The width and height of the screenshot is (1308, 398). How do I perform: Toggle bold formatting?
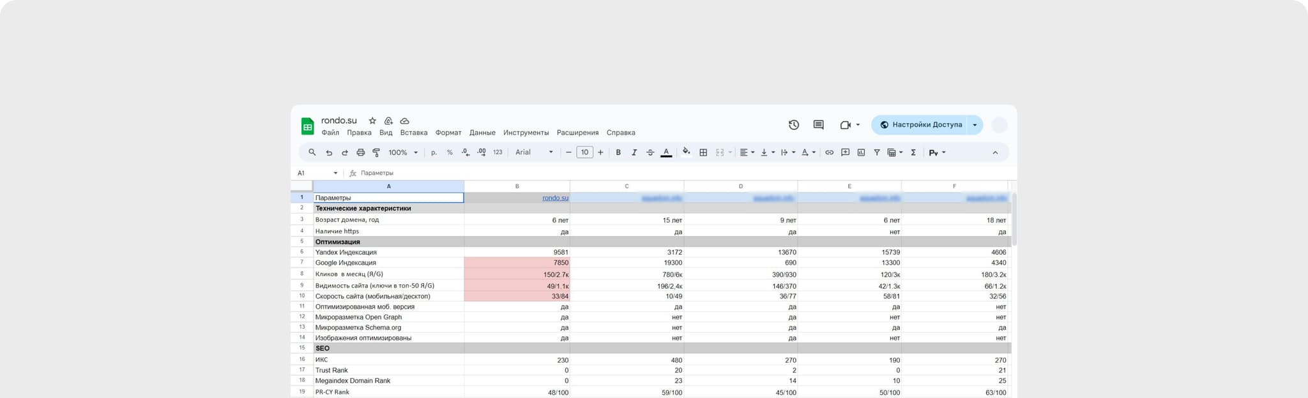tap(618, 152)
